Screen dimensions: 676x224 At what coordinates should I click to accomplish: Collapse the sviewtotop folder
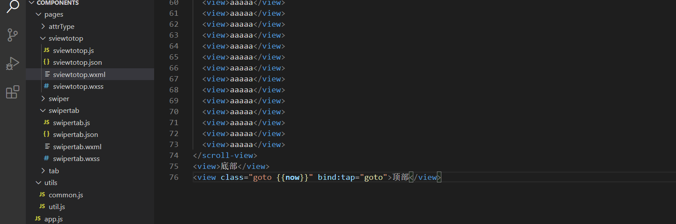tap(66, 38)
